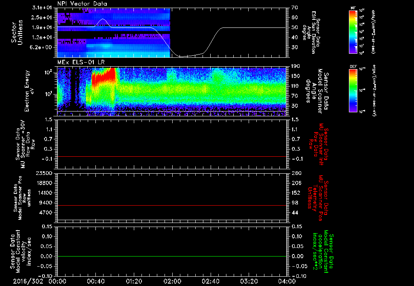Viewport: 414px width, 286px height.
Task: Click the '18800' scanner position tick
Action: coord(44,183)
